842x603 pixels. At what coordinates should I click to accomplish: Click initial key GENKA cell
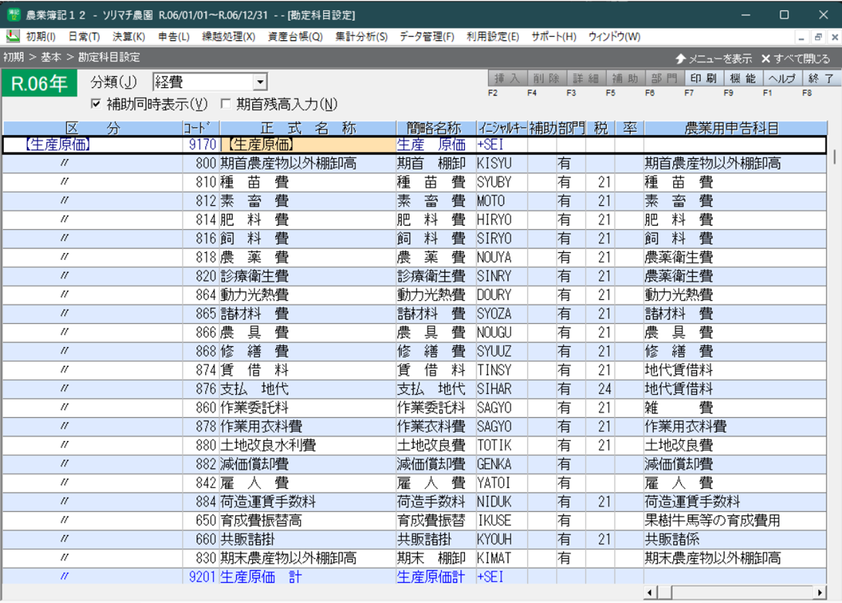point(501,464)
